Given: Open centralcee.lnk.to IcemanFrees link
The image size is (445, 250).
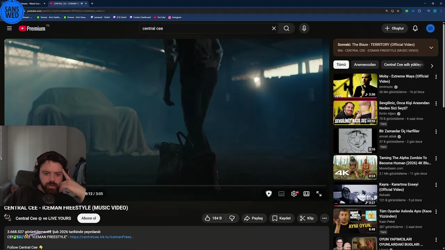Looking at the screenshot, I should pyautogui.click(x=102, y=237).
